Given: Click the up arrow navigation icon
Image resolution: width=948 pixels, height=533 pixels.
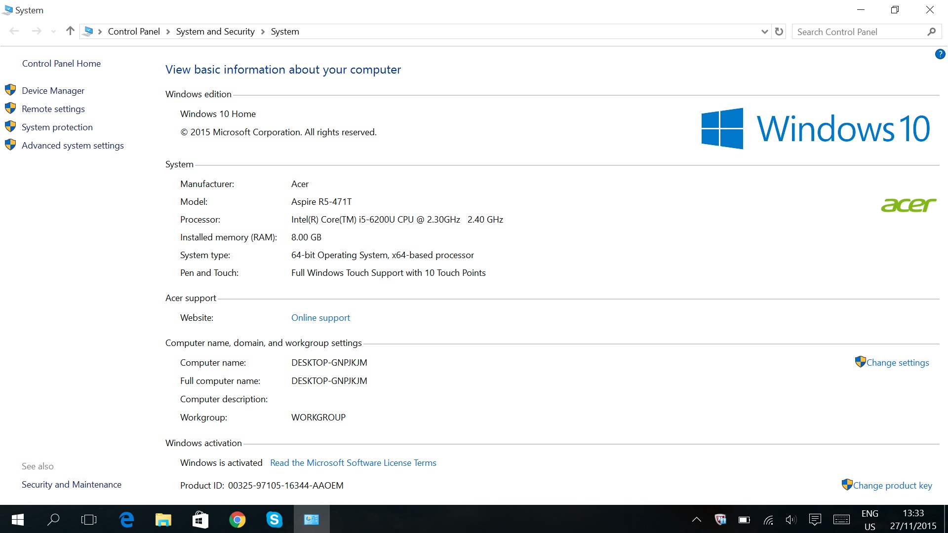Looking at the screenshot, I should tap(70, 31).
